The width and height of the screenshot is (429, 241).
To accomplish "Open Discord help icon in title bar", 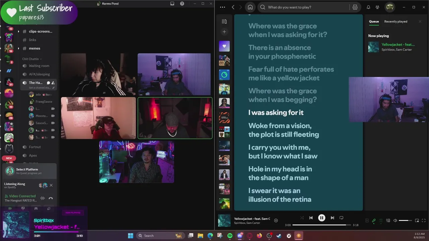I will pos(182,4).
